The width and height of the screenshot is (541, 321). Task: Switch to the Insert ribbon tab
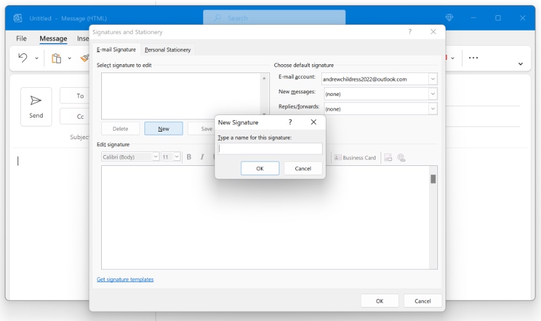click(83, 39)
